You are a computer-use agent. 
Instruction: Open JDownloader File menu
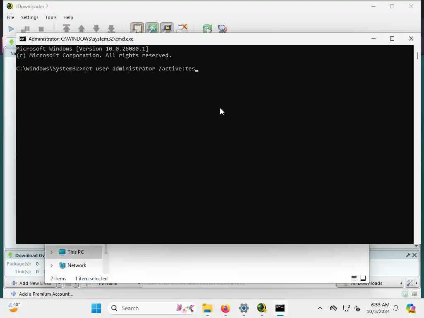point(10,17)
